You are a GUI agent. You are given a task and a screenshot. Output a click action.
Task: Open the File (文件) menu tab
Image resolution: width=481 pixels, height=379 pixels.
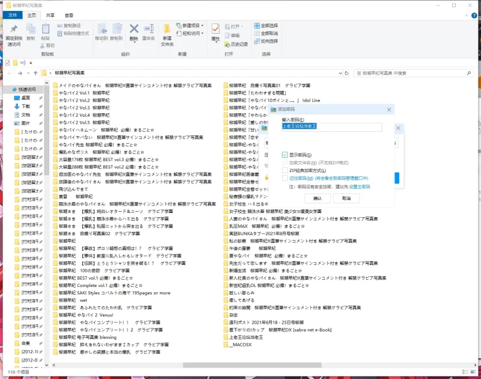pyautogui.click(x=13, y=15)
